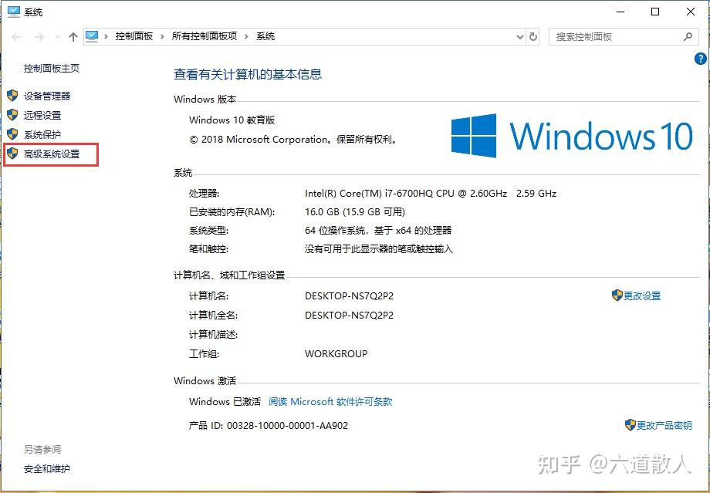Image resolution: width=710 pixels, height=493 pixels.
Task: Close the 系统 window
Action: point(691,12)
